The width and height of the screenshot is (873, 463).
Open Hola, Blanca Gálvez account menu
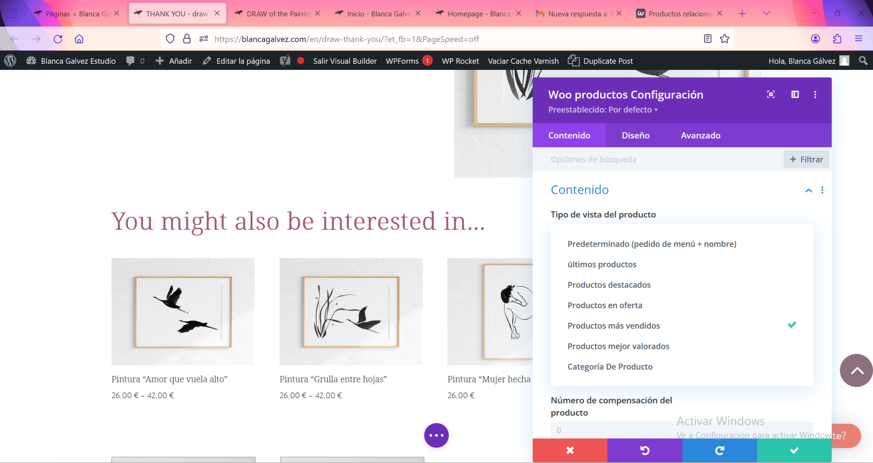[x=809, y=61]
